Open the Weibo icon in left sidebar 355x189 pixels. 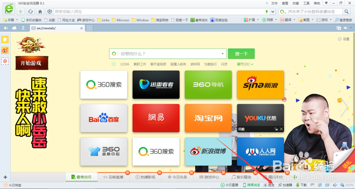click(5, 50)
